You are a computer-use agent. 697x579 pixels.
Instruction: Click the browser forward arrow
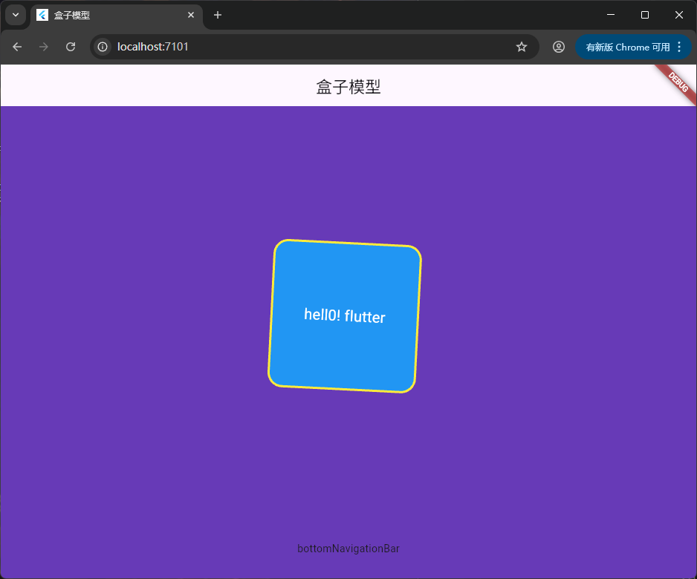pos(44,47)
